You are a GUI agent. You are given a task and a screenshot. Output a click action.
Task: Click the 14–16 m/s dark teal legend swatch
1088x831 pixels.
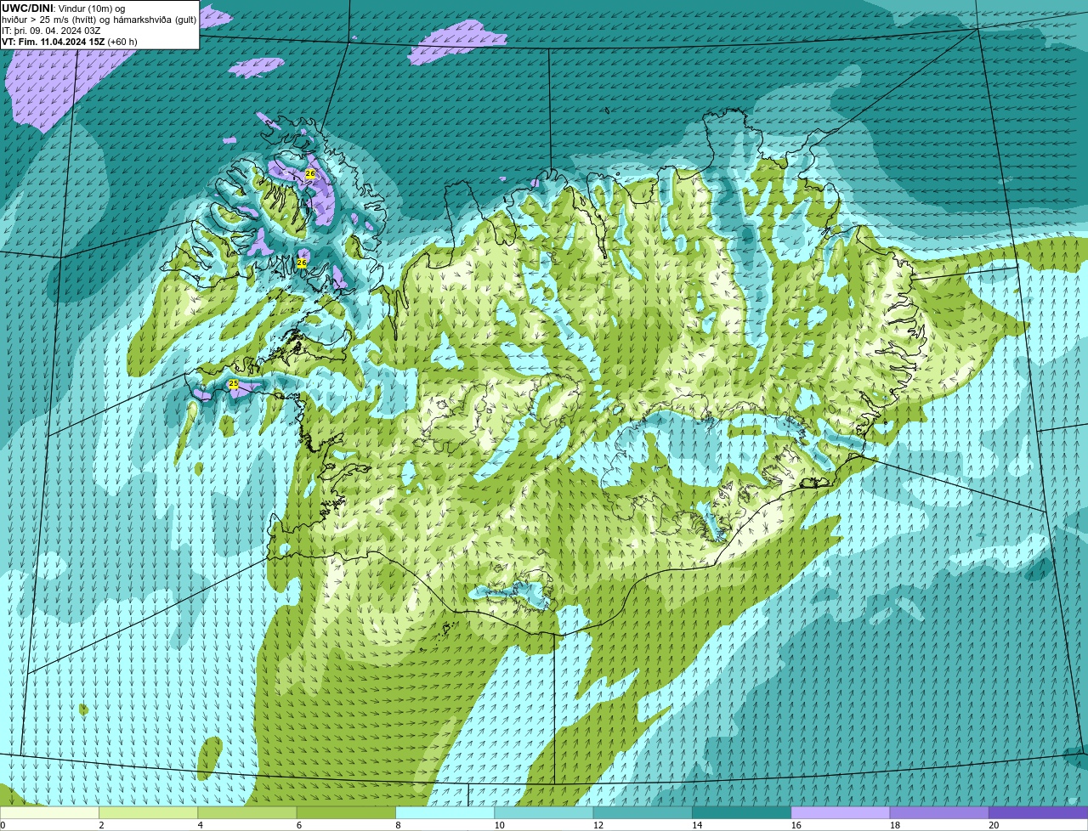[x=741, y=812]
